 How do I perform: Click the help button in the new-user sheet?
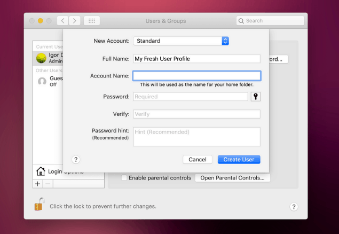76,160
